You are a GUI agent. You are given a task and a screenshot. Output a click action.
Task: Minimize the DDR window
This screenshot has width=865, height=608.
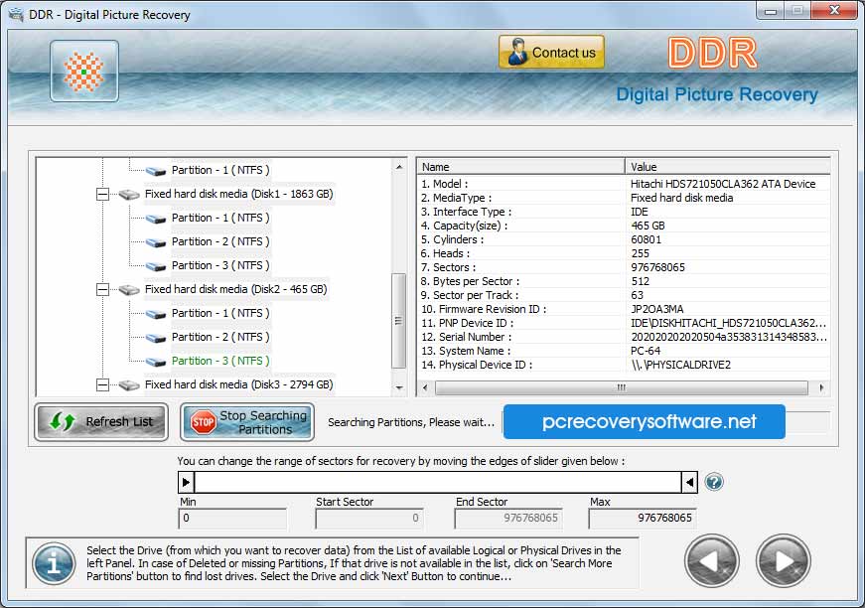(771, 11)
